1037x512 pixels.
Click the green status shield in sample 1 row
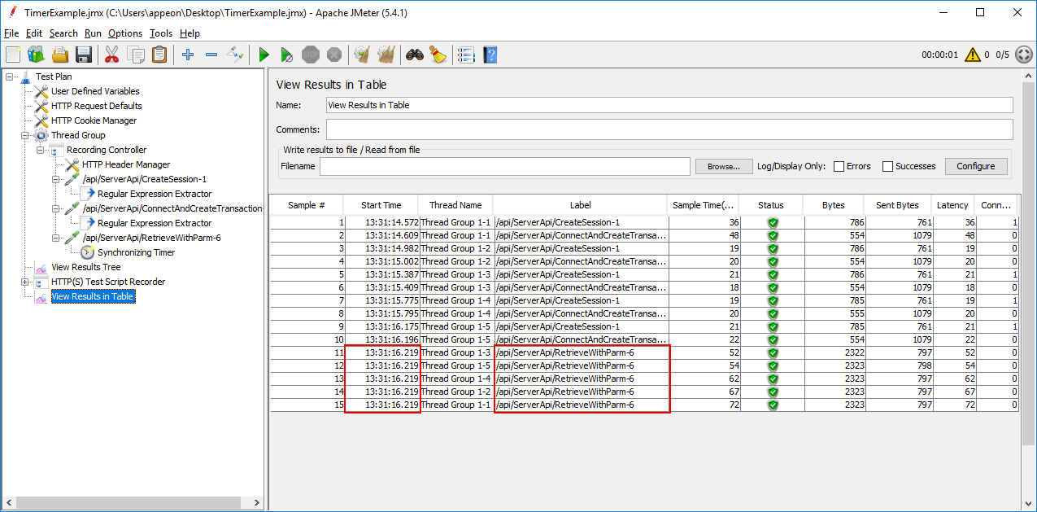pos(773,222)
